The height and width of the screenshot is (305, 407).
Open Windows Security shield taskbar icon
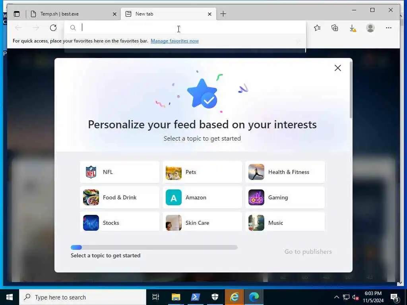click(x=215, y=297)
